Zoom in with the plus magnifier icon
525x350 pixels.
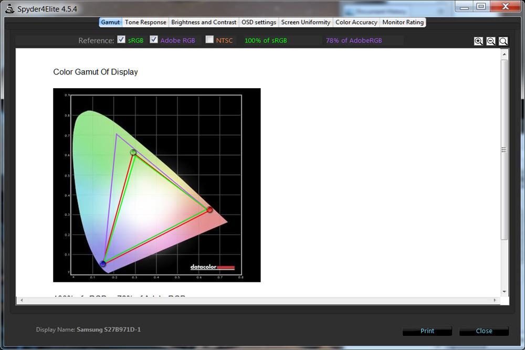point(478,41)
